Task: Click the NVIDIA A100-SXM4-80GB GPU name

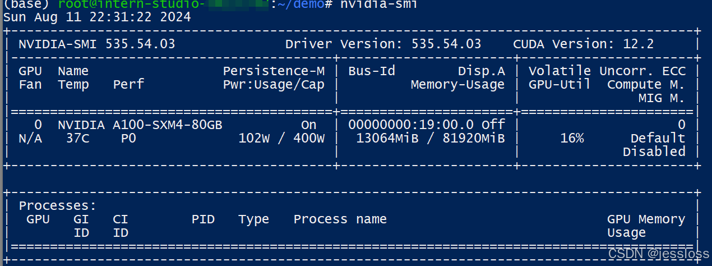Action: [140, 125]
